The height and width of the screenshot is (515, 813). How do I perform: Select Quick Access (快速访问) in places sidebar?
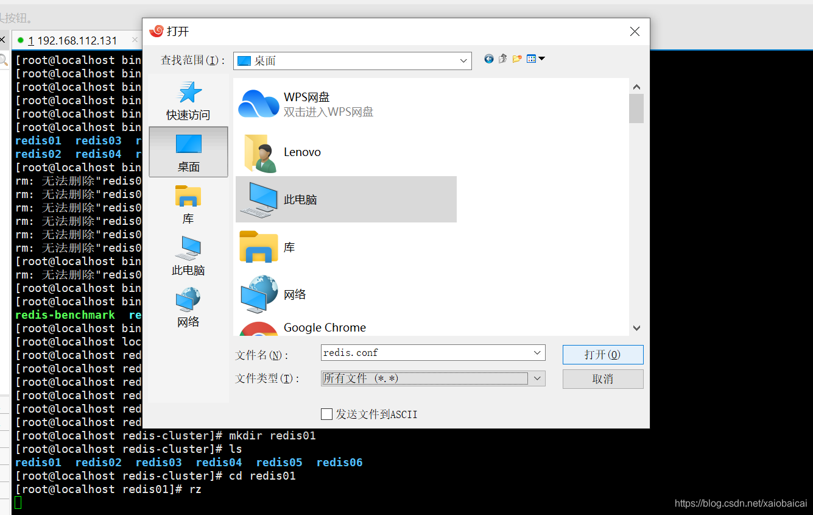pyautogui.click(x=188, y=101)
